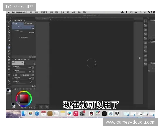The width and height of the screenshot is (161, 129).
Task: Open the texture dropdown next to 纸质
Action: (26, 75)
